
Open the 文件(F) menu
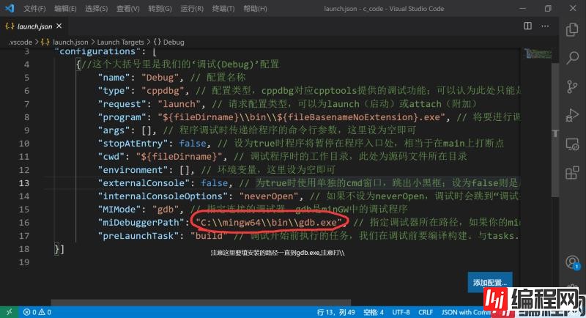point(34,9)
